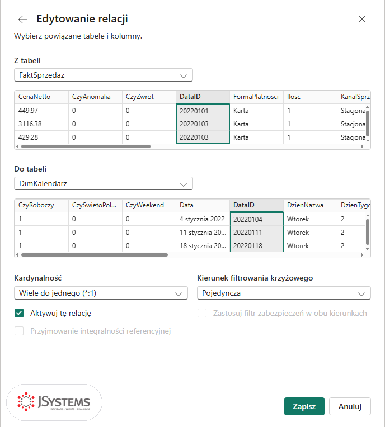Click left scroll arrow of FaktSprzedaz preview
This screenshot has width=385, height=427.
click(17, 146)
